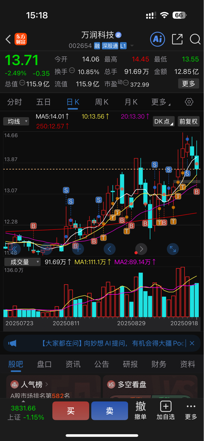Open bottom 更多 three-dots menu

[191, 410]
